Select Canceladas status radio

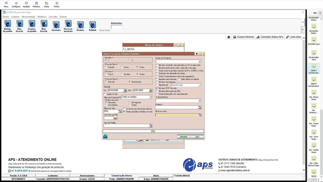pos(106,105)
